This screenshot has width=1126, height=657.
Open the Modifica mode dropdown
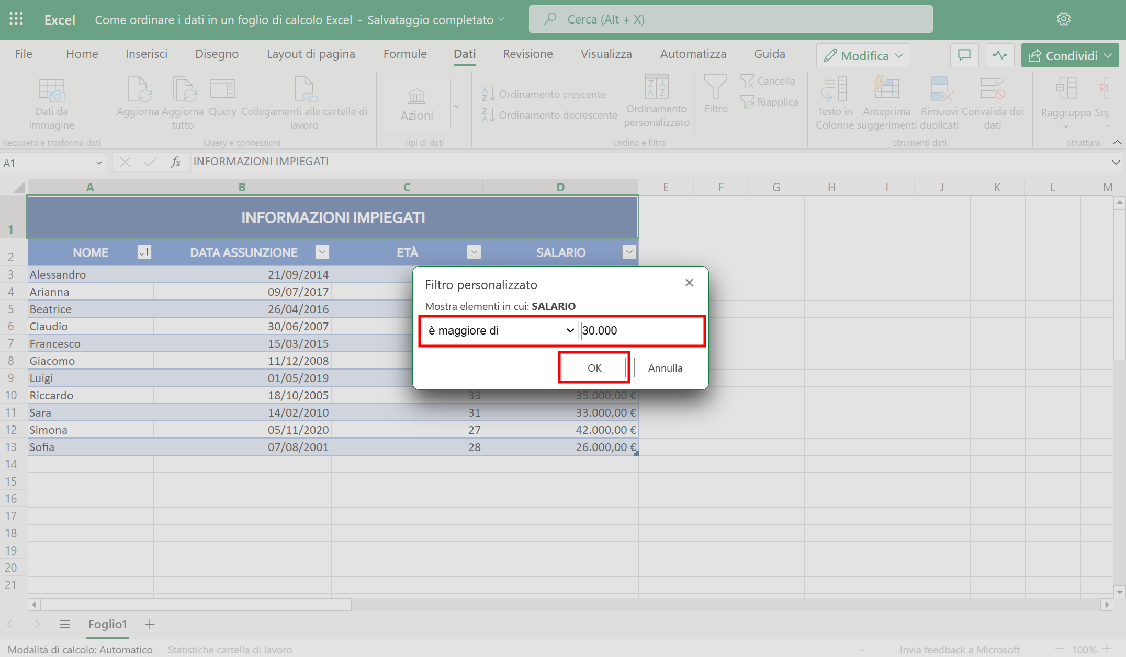click(862, 55)
